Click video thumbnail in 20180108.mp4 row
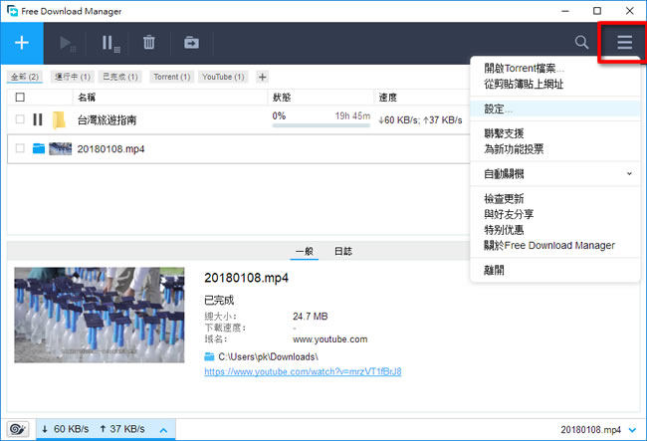The image size is (647, 441). coord(61,148)
